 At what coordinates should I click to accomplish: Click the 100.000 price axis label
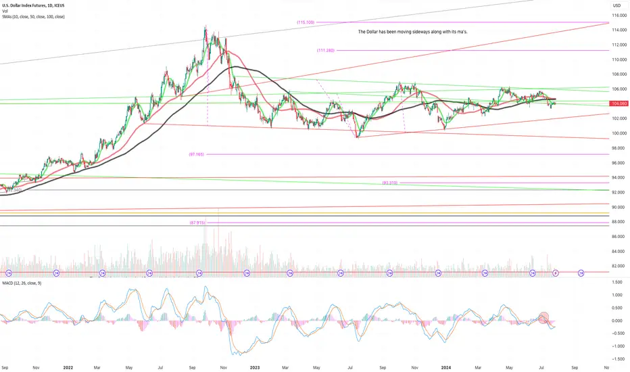tap(619, 133)
